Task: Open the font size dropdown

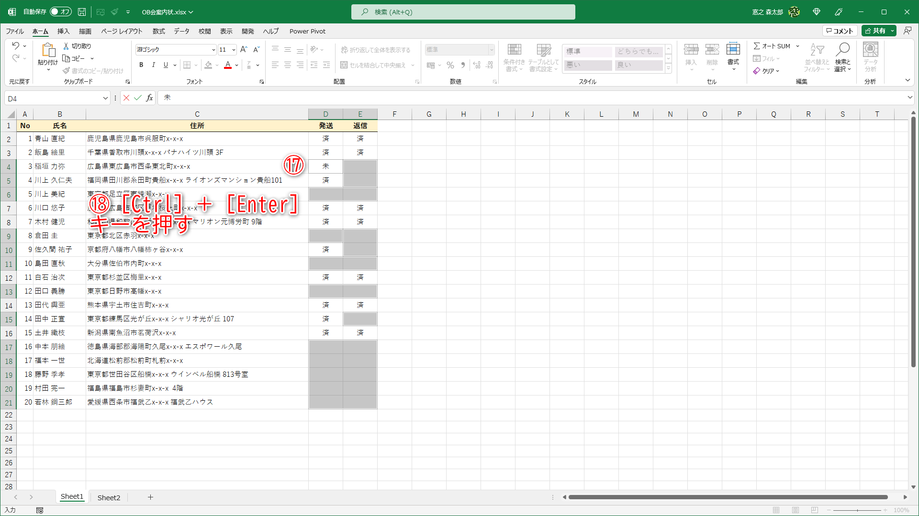Action: [x=234, y=50]
